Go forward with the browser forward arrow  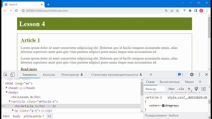[11, 11]
